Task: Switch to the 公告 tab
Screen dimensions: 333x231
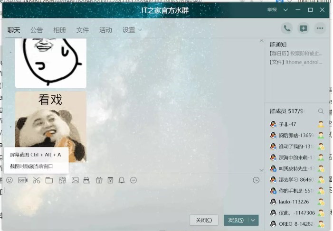Action: tap(37, 30)
